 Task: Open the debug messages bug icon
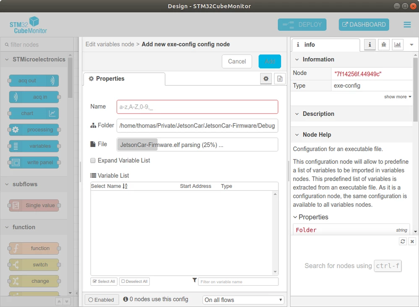[x=384, y=44]
